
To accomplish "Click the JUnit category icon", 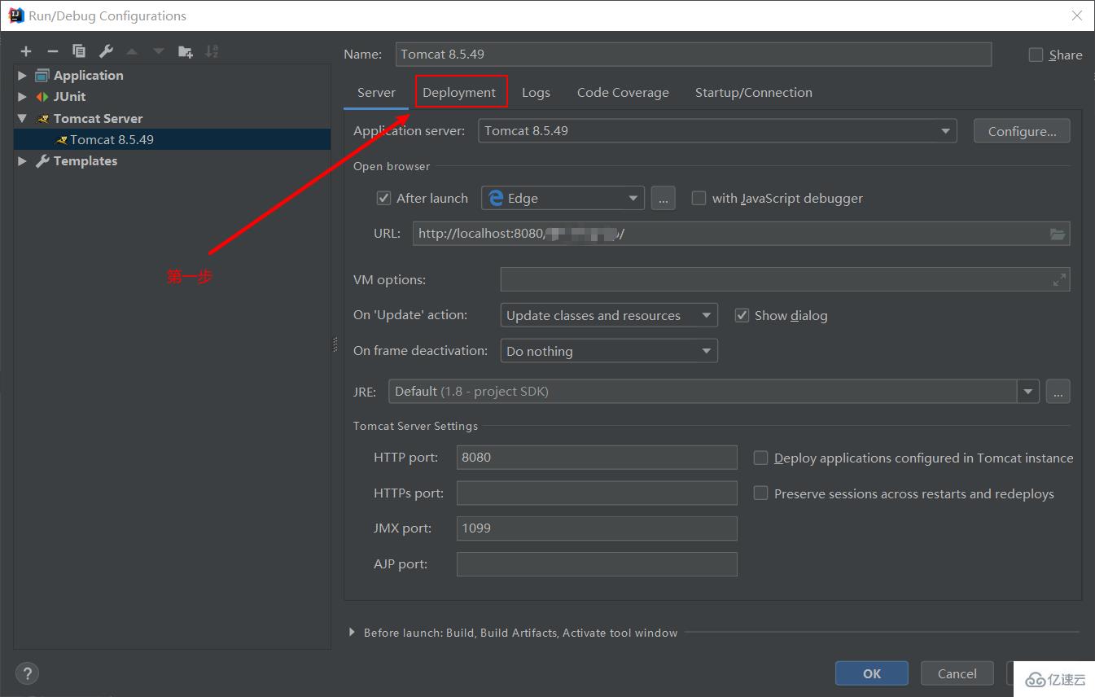I will (x=42, y=97).
